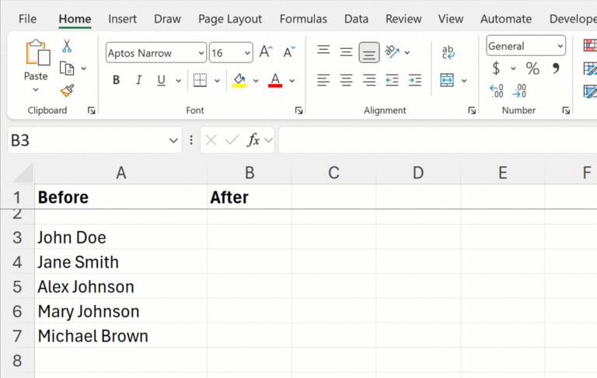Increase font size with large A

pyautogui.click(x=266, y=51)
